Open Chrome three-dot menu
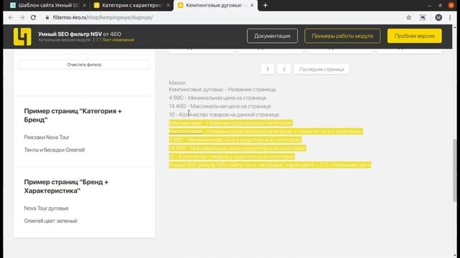The height and width of the screenshot is (258, 460). coord(450,17)
